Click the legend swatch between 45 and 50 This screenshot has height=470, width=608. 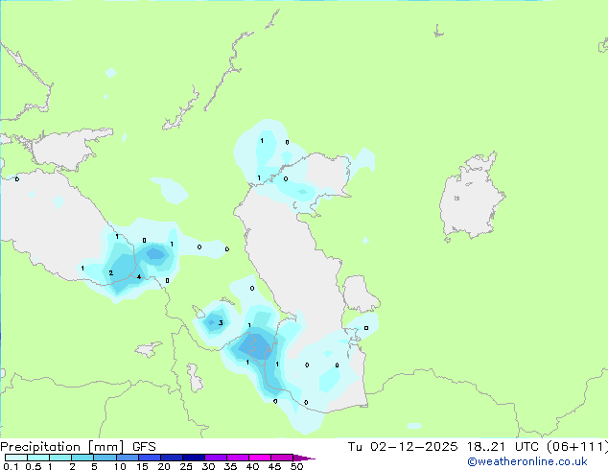(282, 458)
